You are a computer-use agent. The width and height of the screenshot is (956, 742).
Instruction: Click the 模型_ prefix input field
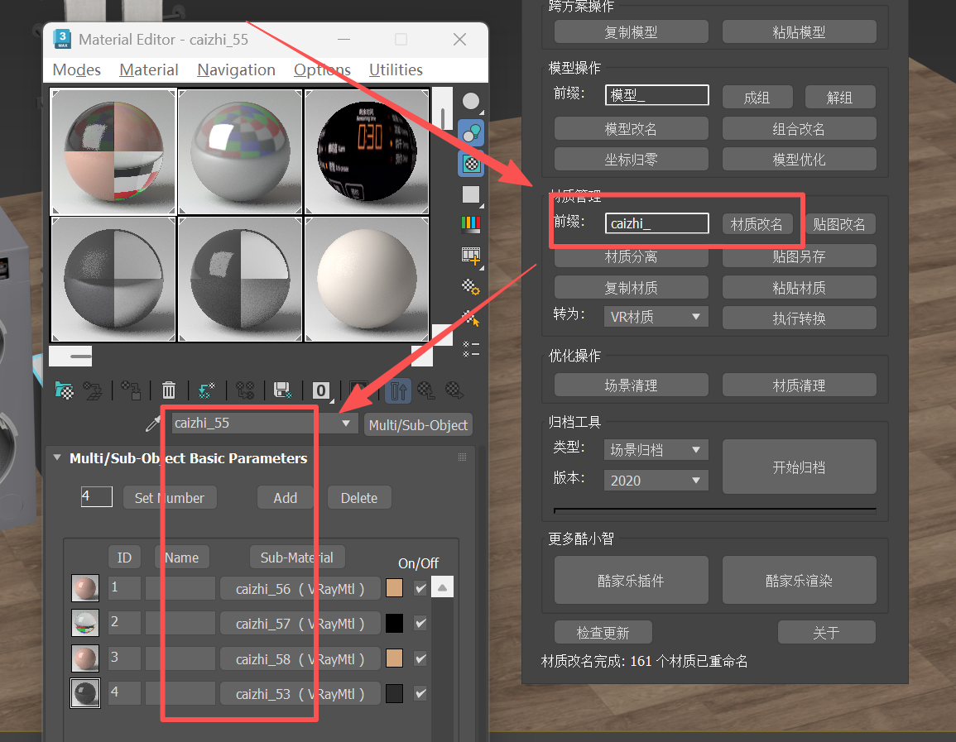pos(657,95)
